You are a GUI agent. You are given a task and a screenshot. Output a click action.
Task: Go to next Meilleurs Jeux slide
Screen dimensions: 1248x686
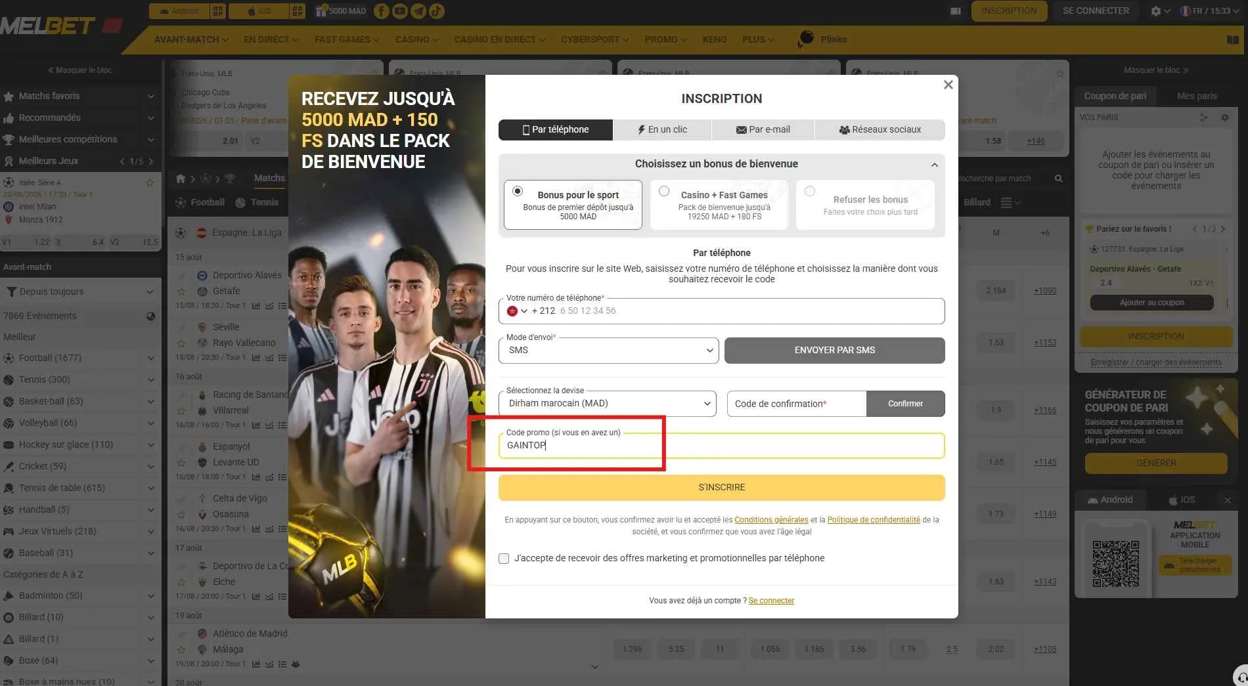pos(151,161)
